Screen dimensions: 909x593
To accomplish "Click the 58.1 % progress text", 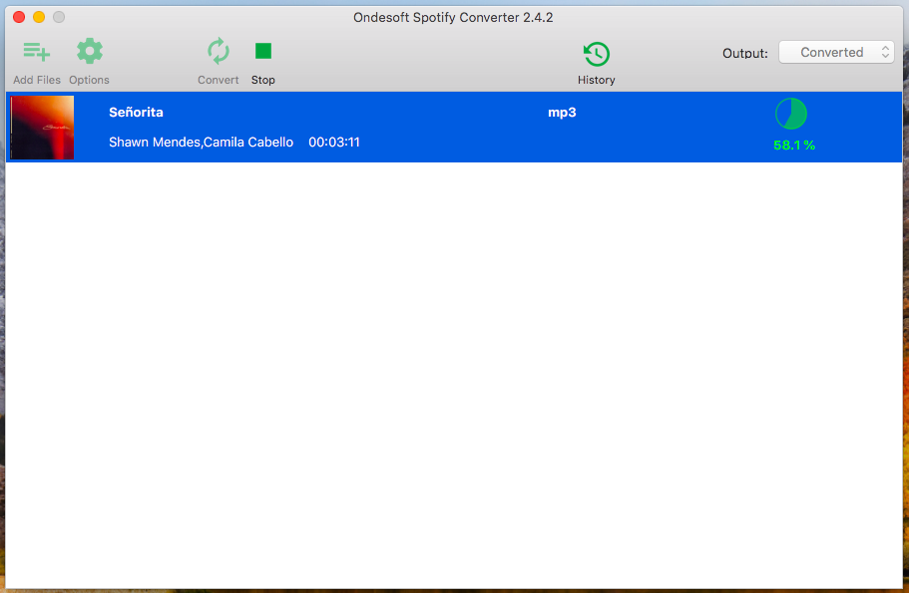I will [793, 146].
